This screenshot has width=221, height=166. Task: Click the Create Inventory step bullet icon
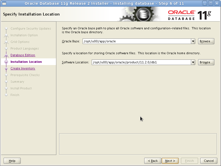coord(6,68)
